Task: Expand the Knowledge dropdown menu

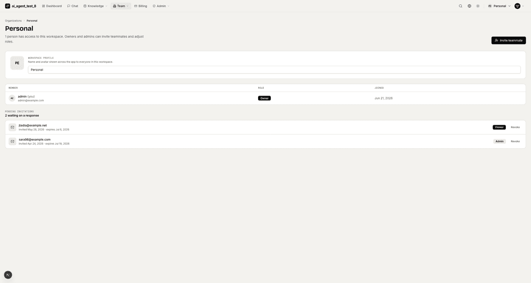Action: point(95,6)
